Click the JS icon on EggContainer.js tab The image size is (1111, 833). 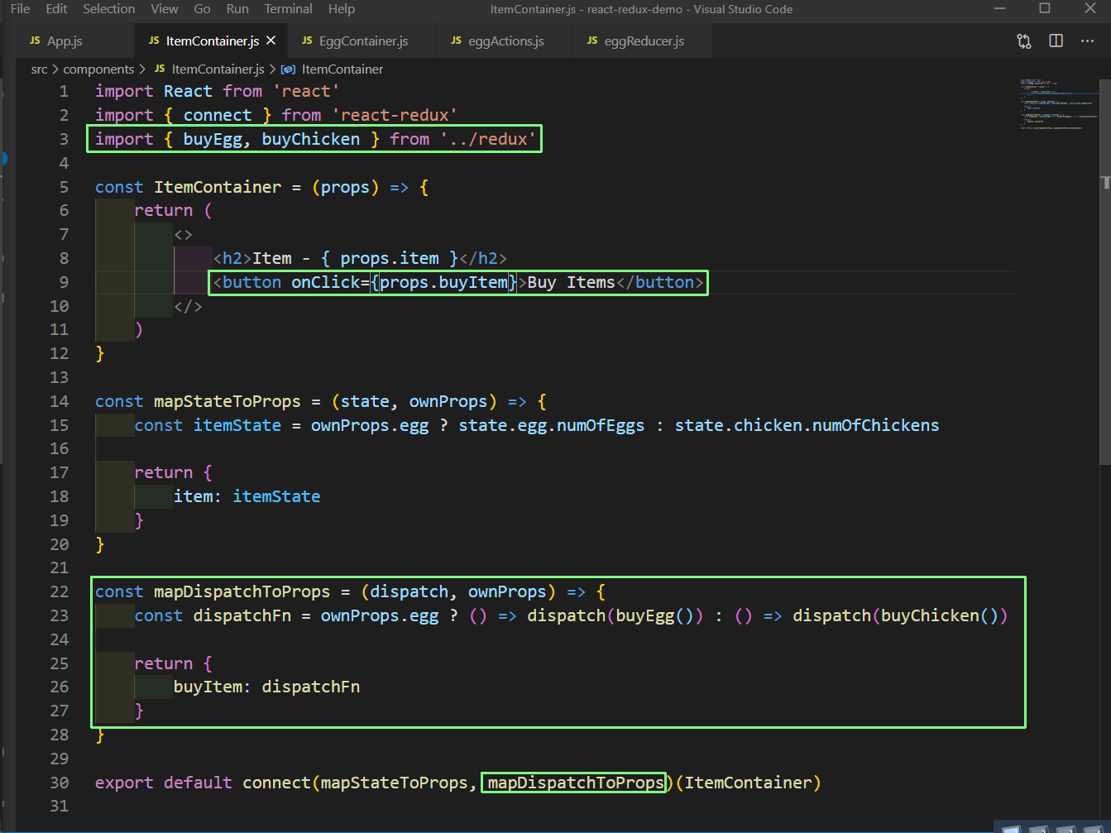[x=307, y=41]
